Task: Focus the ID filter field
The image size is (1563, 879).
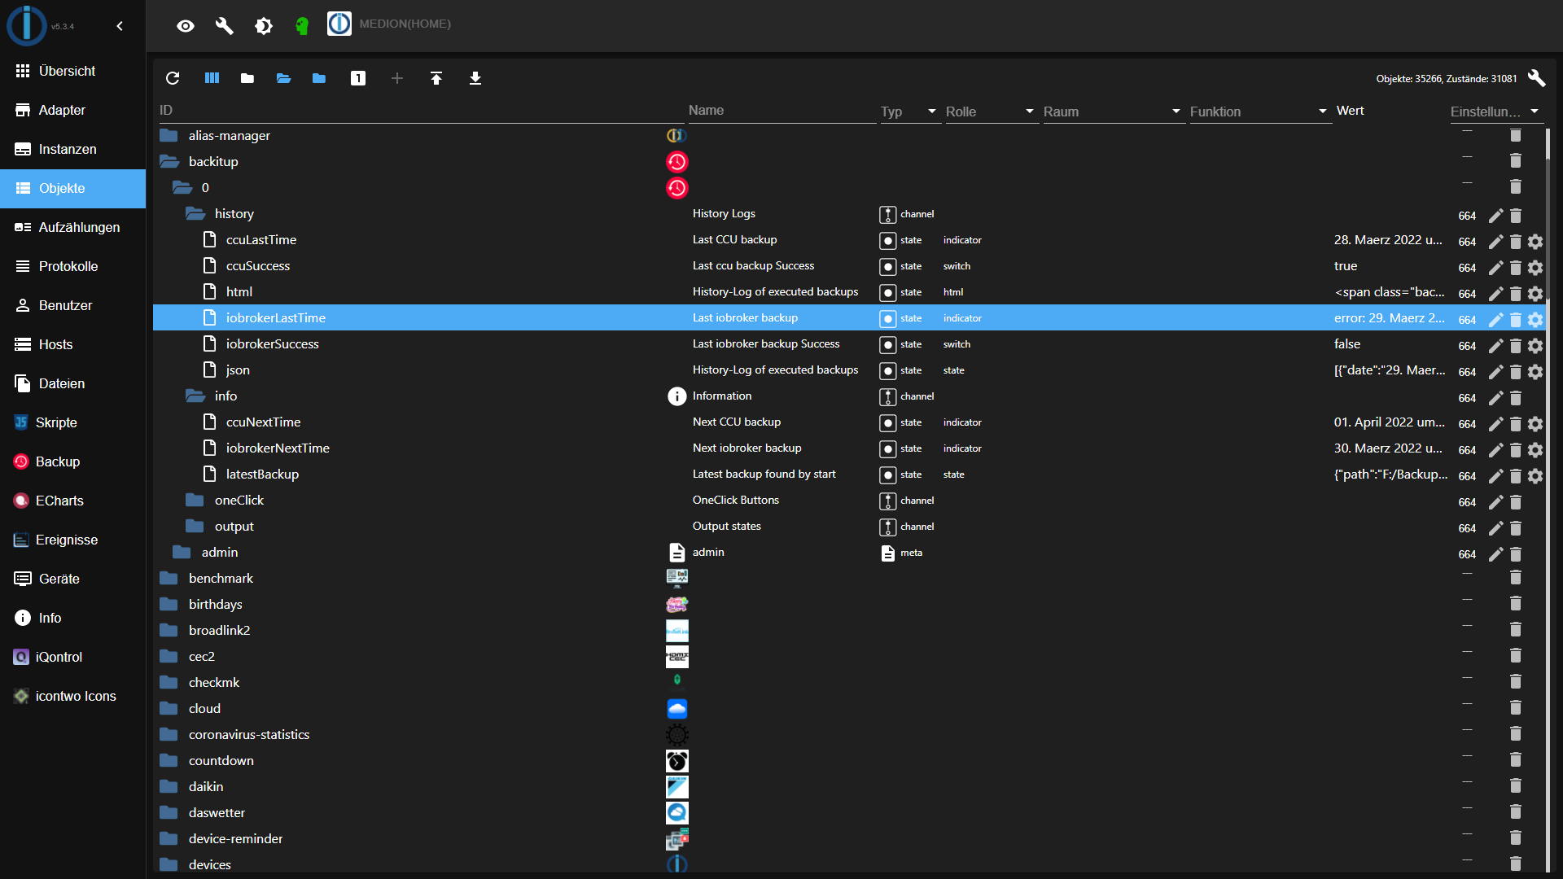Action: (x=421, y=111)
